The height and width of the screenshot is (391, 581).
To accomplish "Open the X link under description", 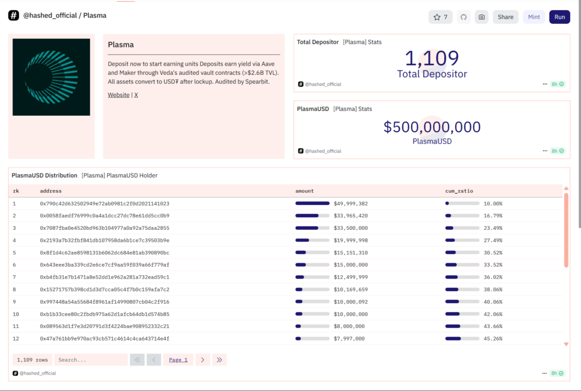I will click(136, 95).
